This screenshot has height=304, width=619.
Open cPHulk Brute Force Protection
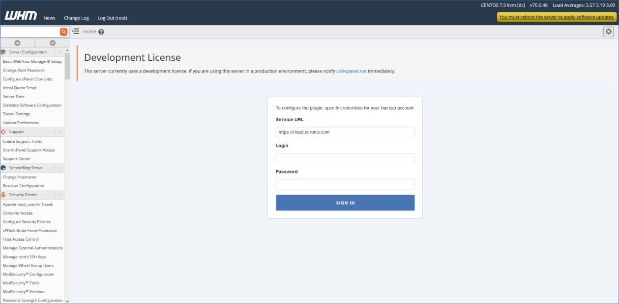[30, 230]
